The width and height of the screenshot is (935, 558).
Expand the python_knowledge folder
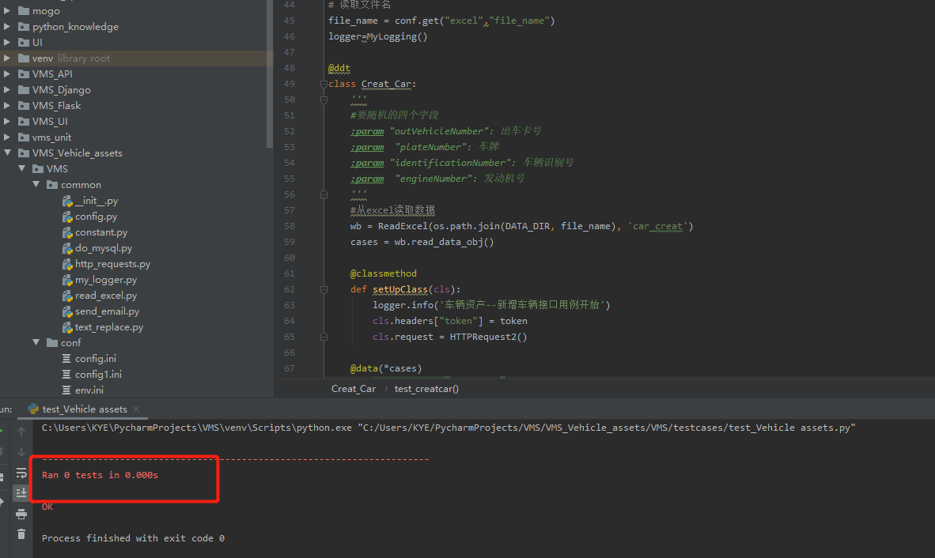point(7,26)
